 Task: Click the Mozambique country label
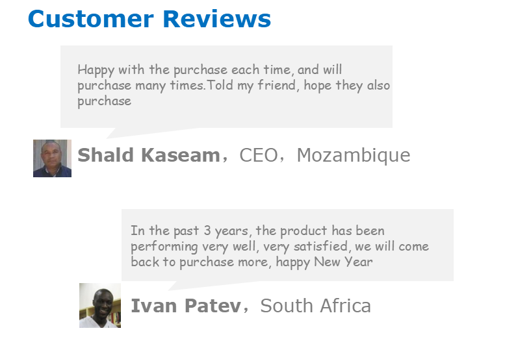(353, 155)
